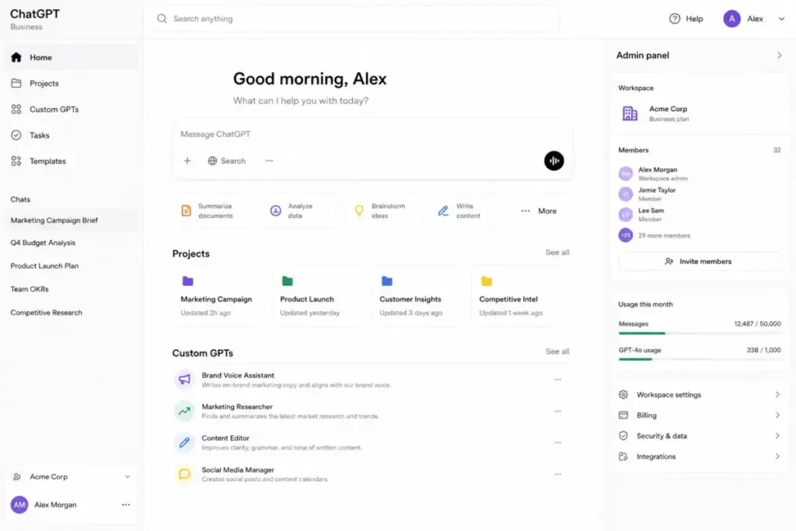Click See all for Projects
The width and height of the screenshot is (796, 531).
(x=557, y=253)
